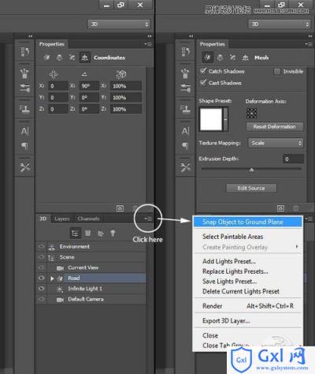This screenshot has width=315, height=374.
Task: Filter 3D panel by lights bulb icon
Action: click(113, 233)
